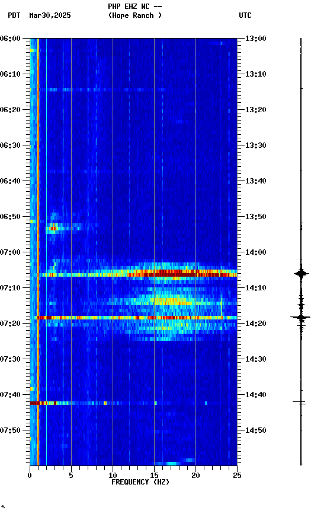
Task: Click the station title 'PHP EHZ NC --'
Action: (135, 7)
